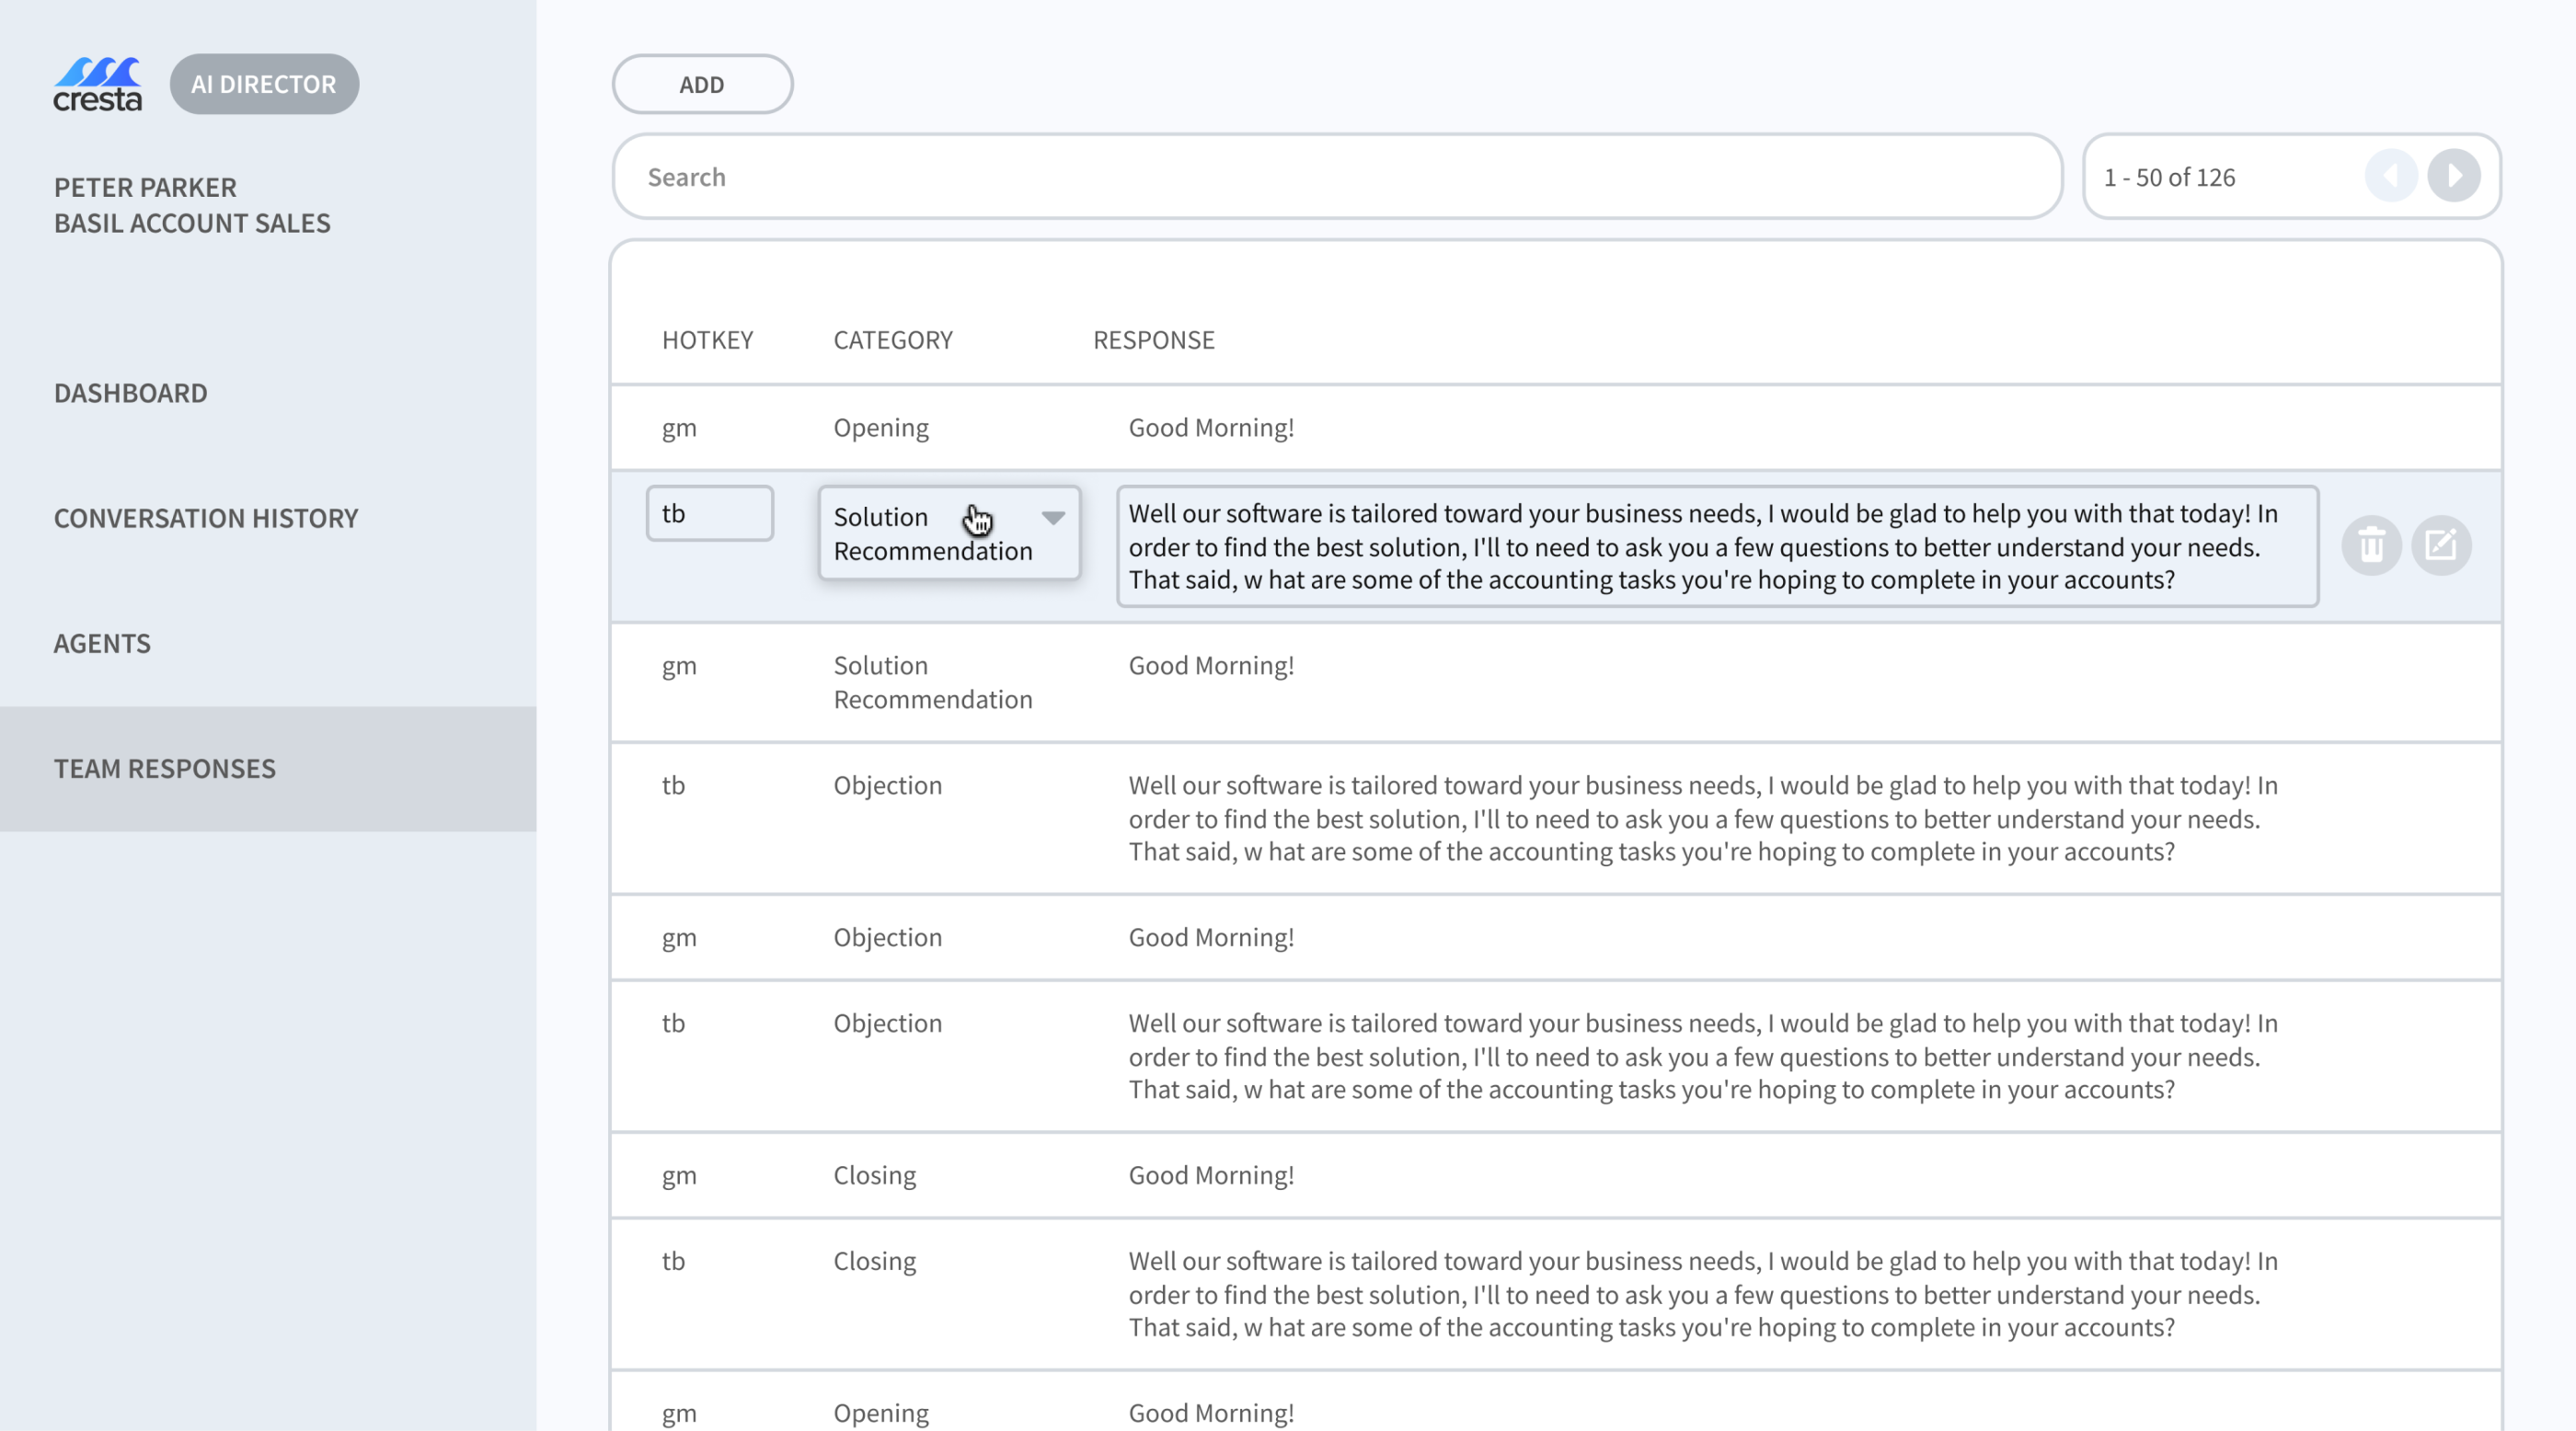Navigate to Agents section
Image resolution: width=2576 pixels, height=1431 pixels.
pyautogui.click(x=102, y=644)
